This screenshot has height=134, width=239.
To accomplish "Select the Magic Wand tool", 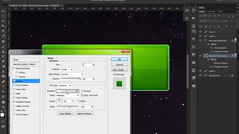I will pos(3,26).
